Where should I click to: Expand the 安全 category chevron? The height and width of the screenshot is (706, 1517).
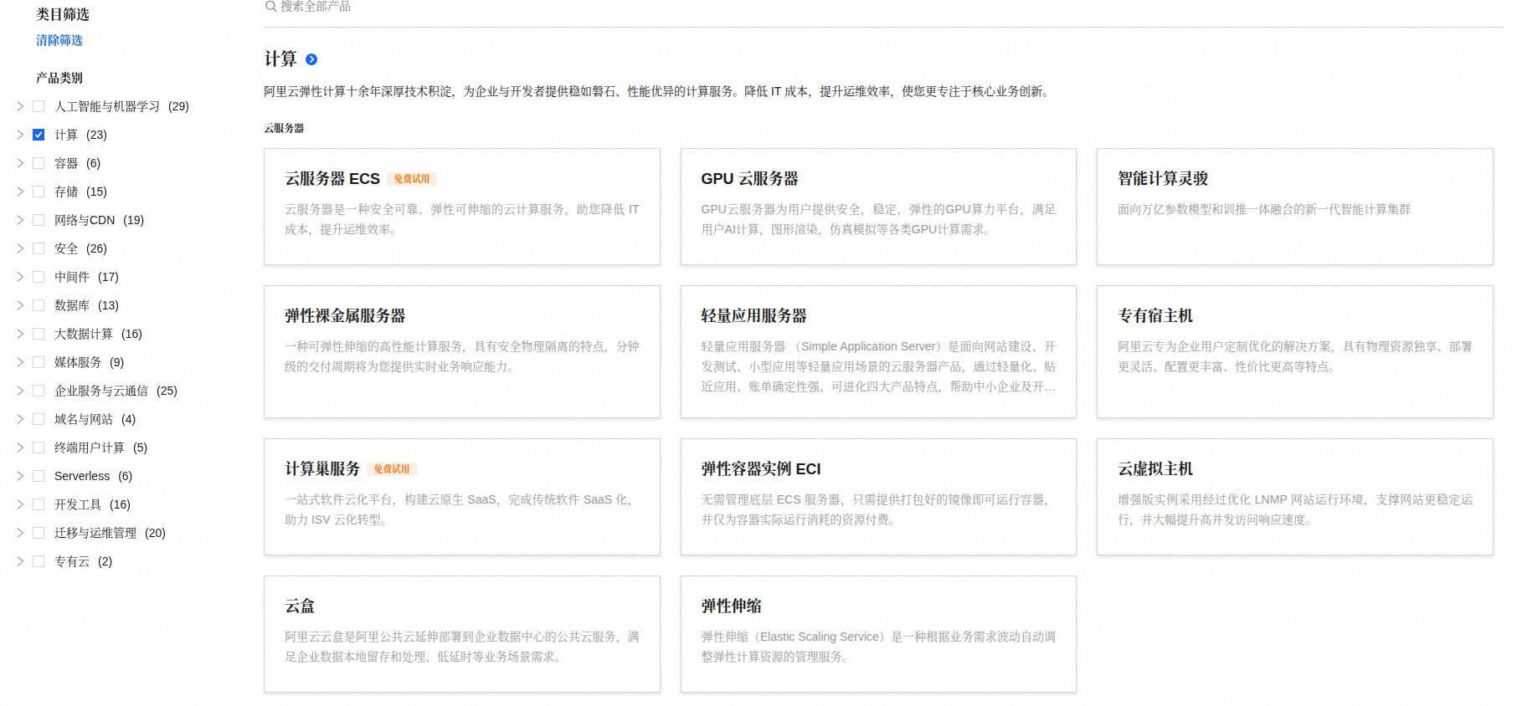click(x=20, y=248)
